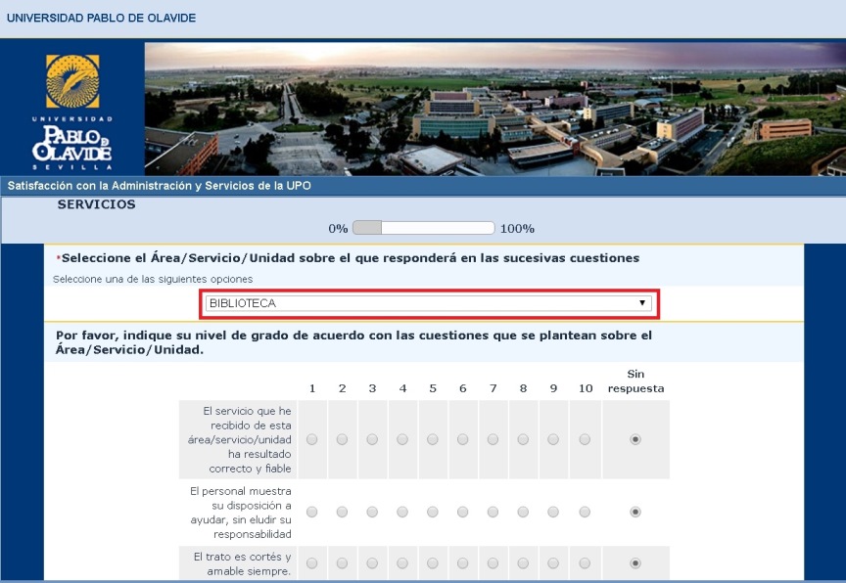Rate 'trato es cortés y amable' as 6
This screenshot has height=583, width=846.
[x=463, y=563]
